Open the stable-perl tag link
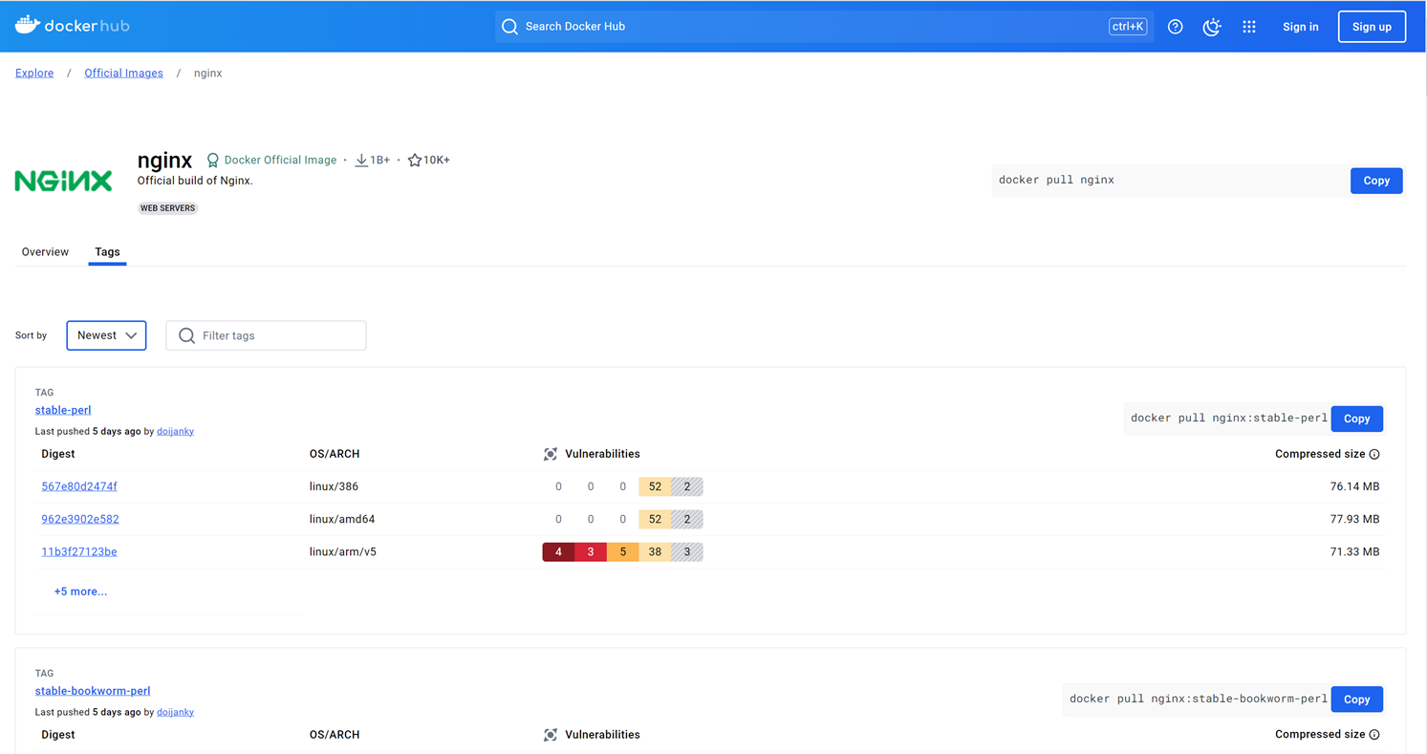Viewport: 1427px width, 754px height. (x=63, y=410)
